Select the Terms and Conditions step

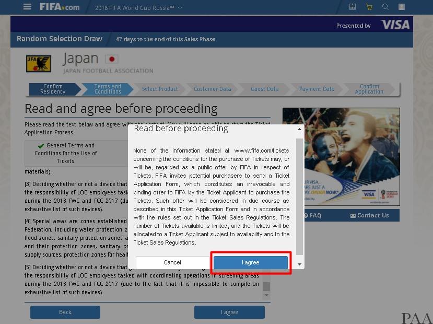coord(108,89)
